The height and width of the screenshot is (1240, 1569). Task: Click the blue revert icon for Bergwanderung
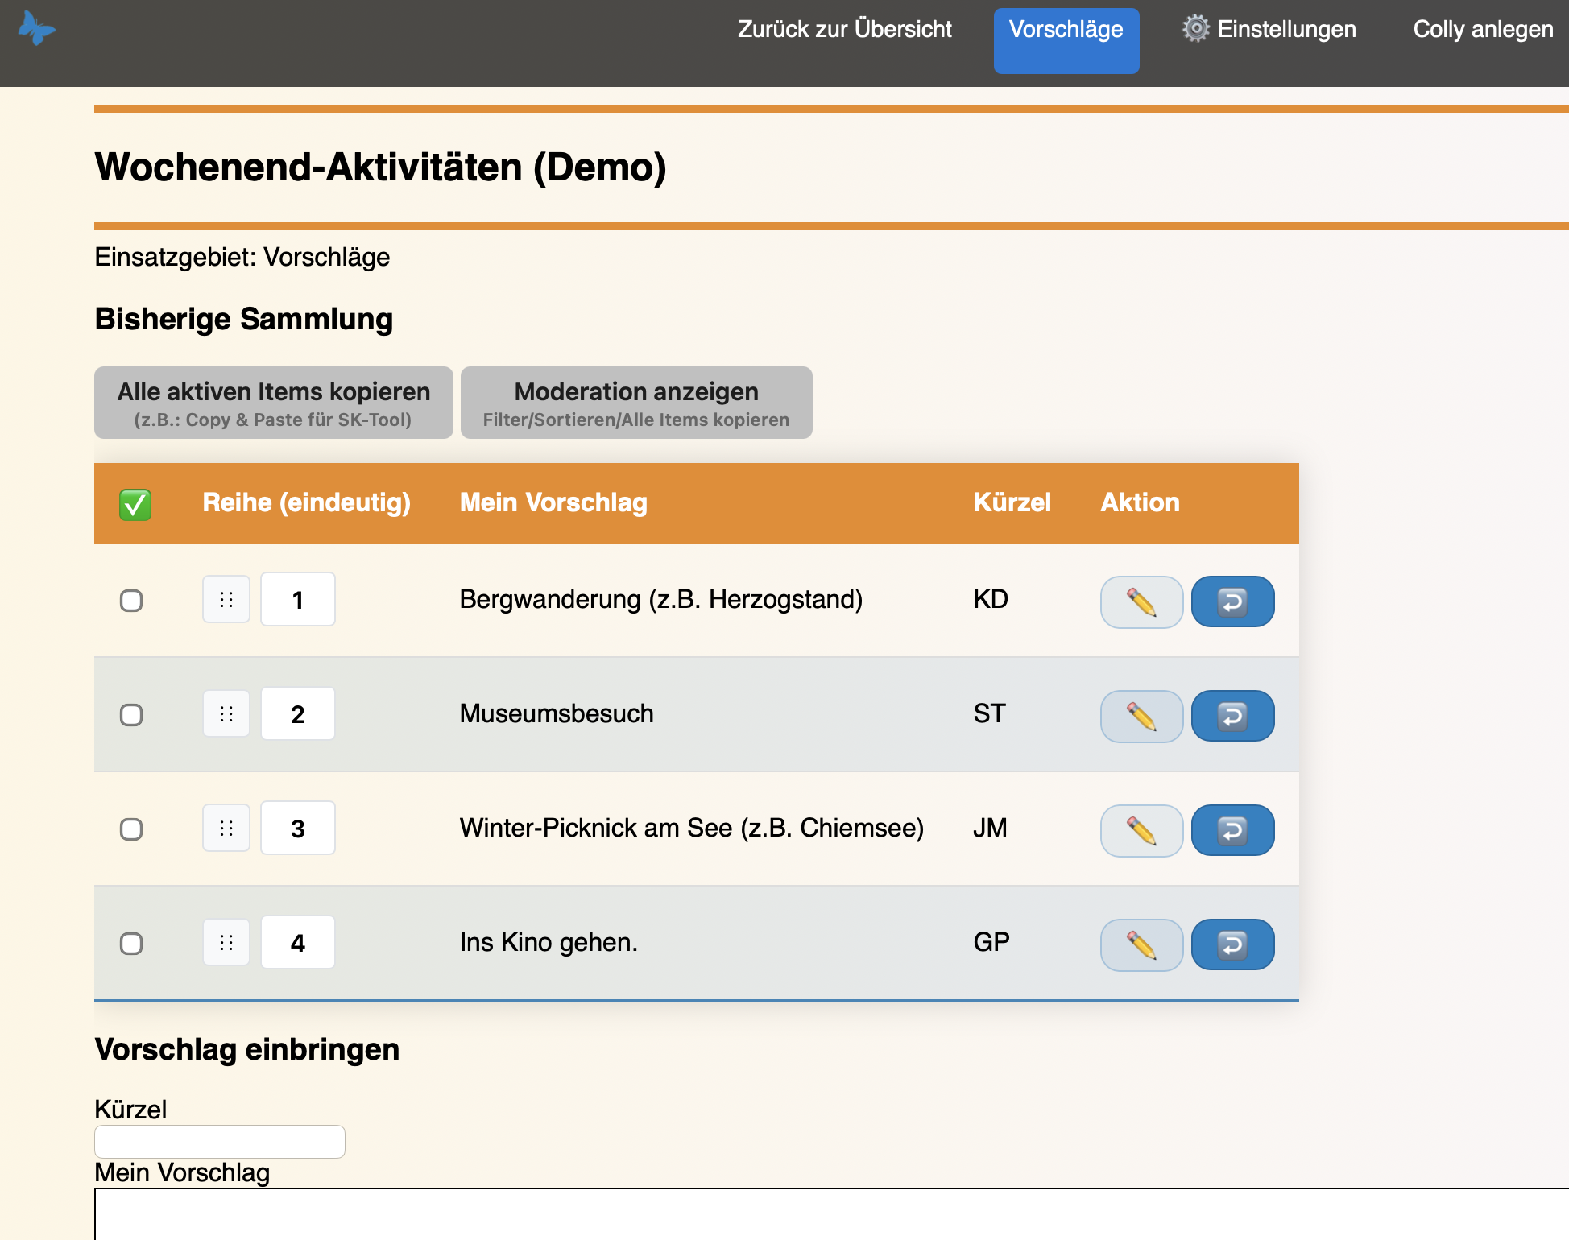1232,601
